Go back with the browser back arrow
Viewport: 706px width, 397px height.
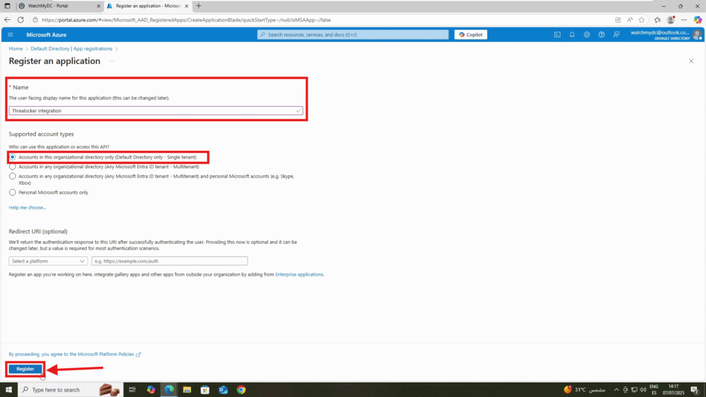(7, 20)
